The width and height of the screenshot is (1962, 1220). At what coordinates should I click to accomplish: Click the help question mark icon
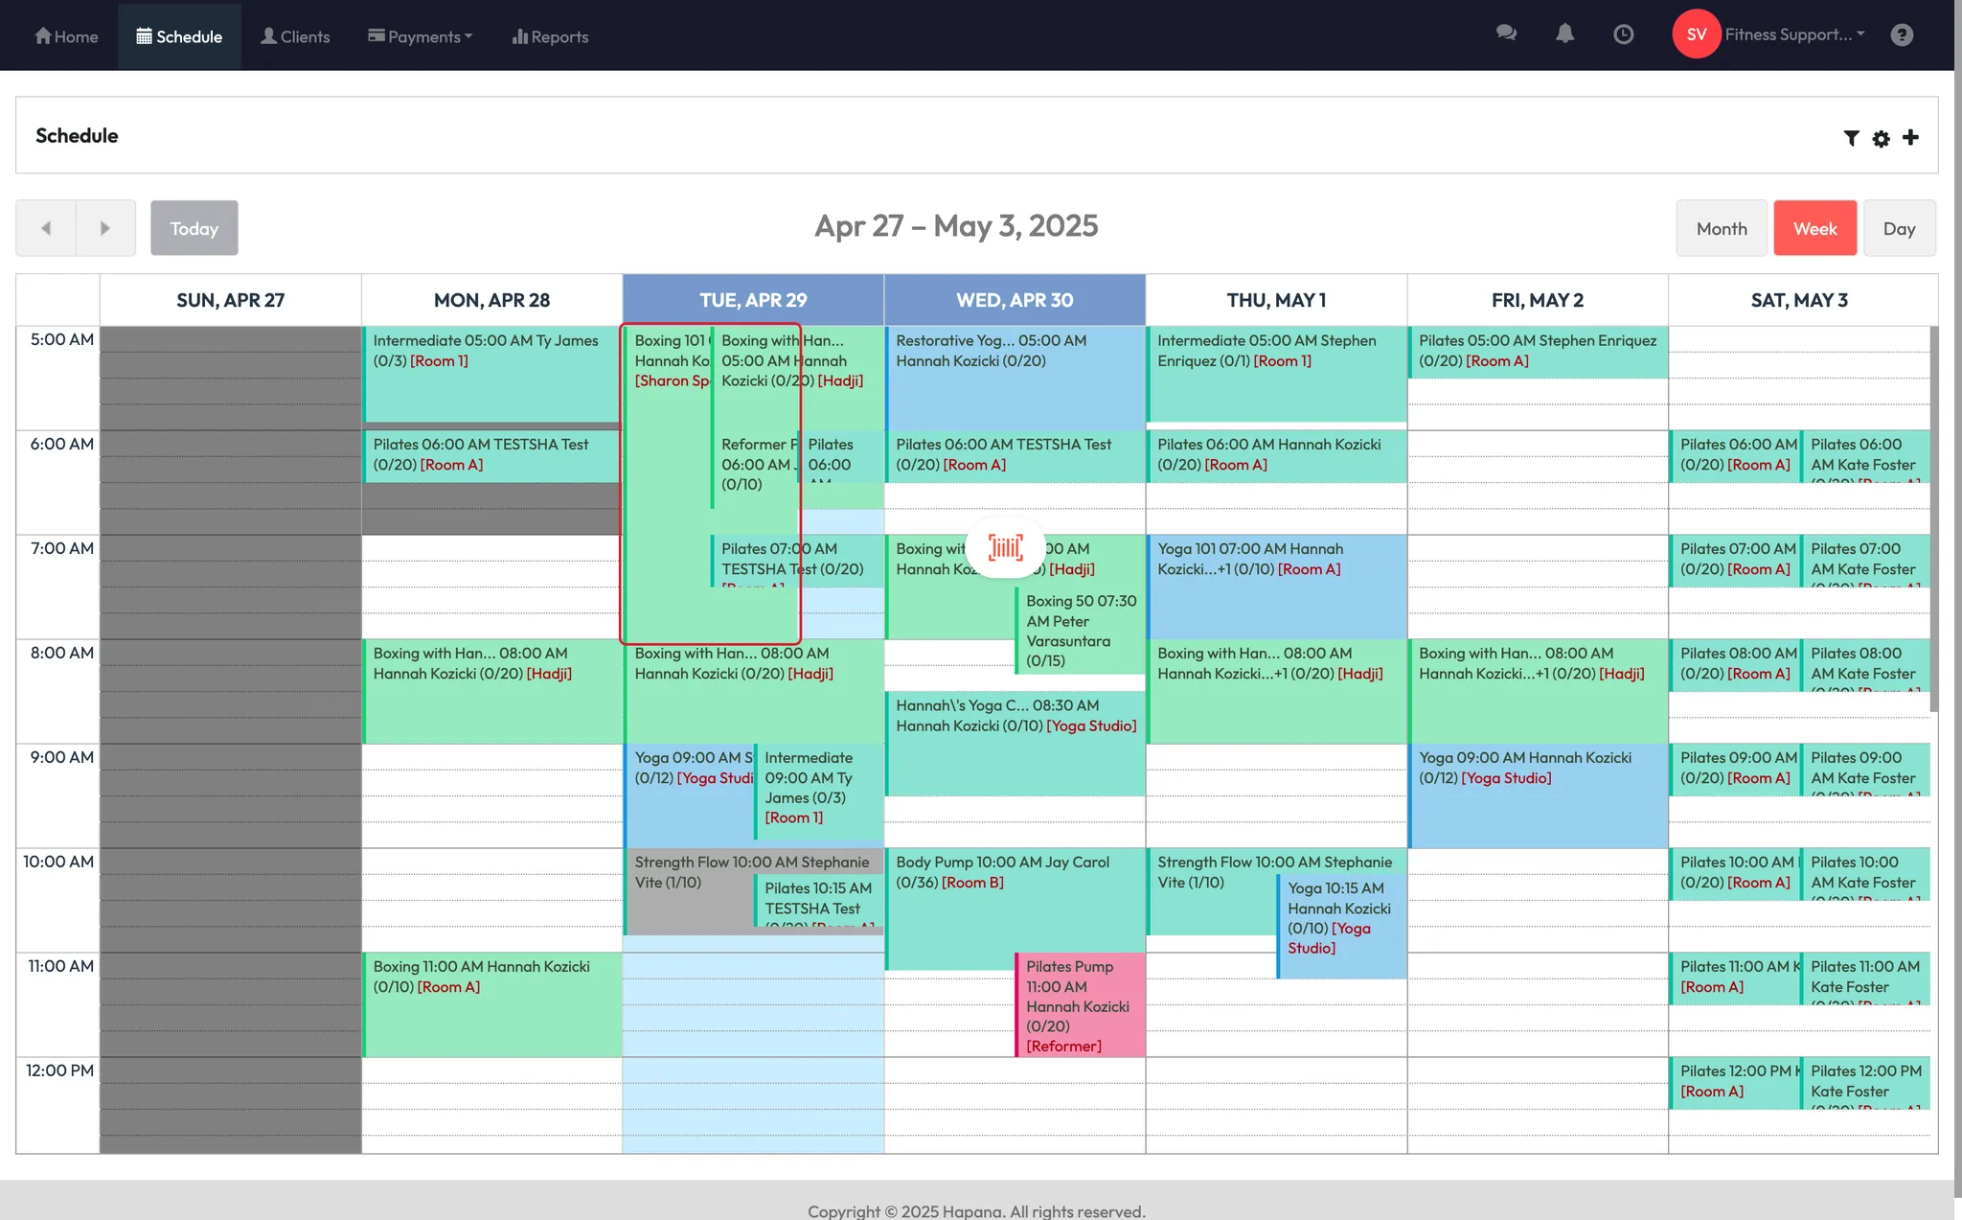pos(1902,35)
